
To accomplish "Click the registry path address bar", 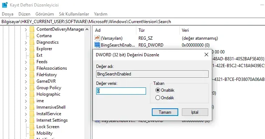I will tap(132, 22).
